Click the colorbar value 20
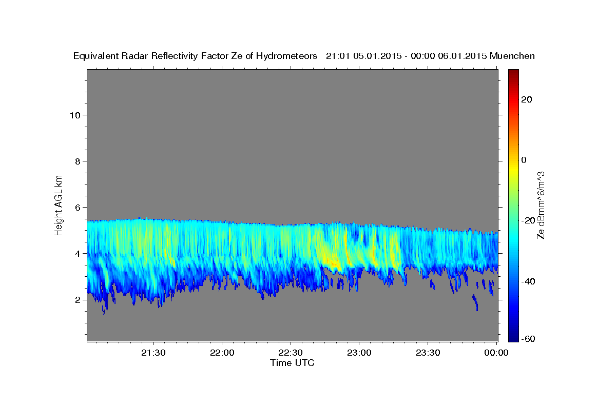Viewport: 616px width, 410px height. pos(527,99)
